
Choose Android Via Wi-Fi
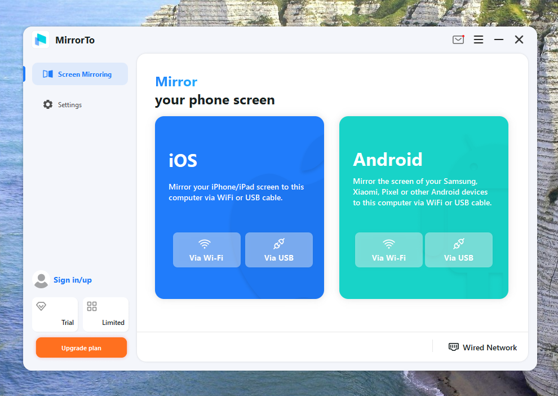(x=388, y=250)
